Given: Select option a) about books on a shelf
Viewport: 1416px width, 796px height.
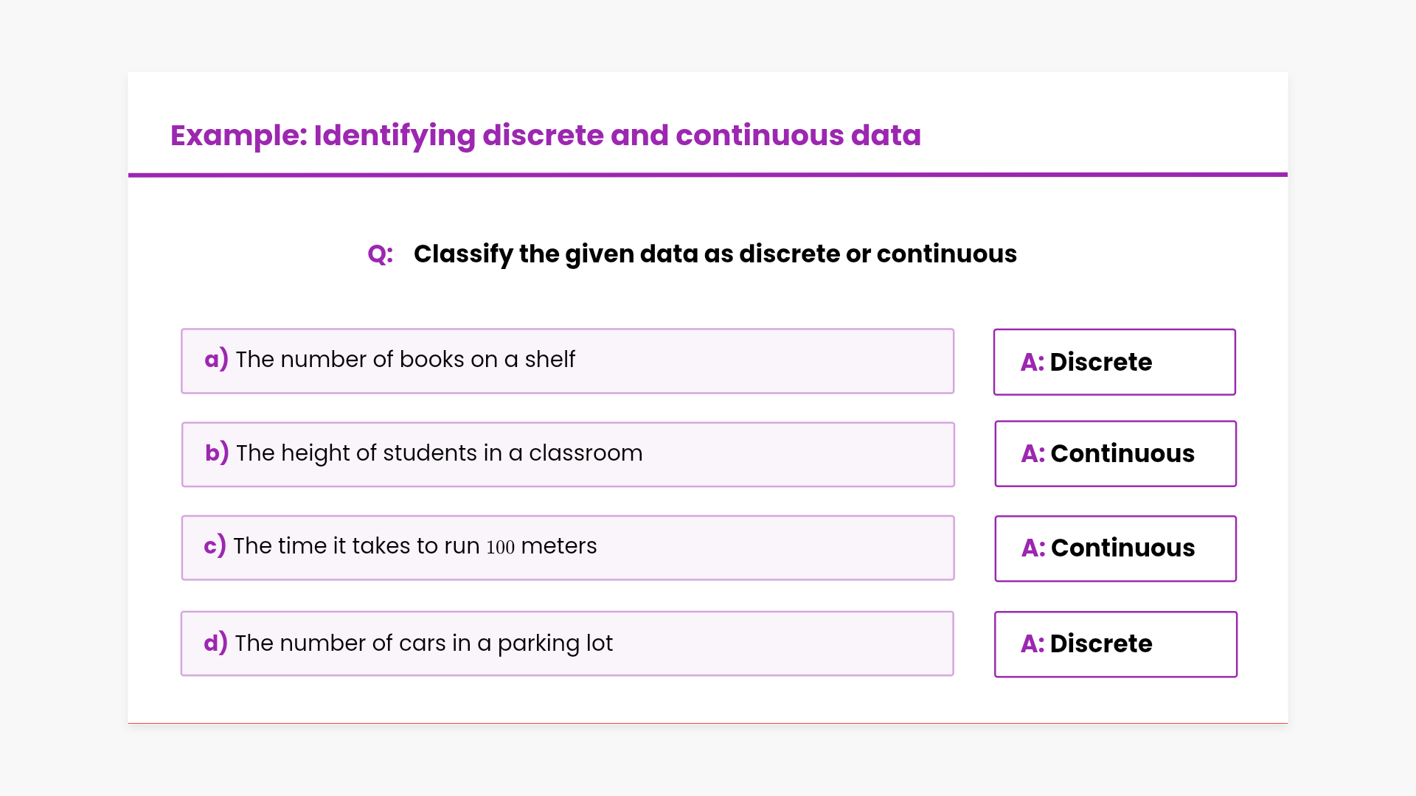Looking at the screenshot, I should [566, 361].
